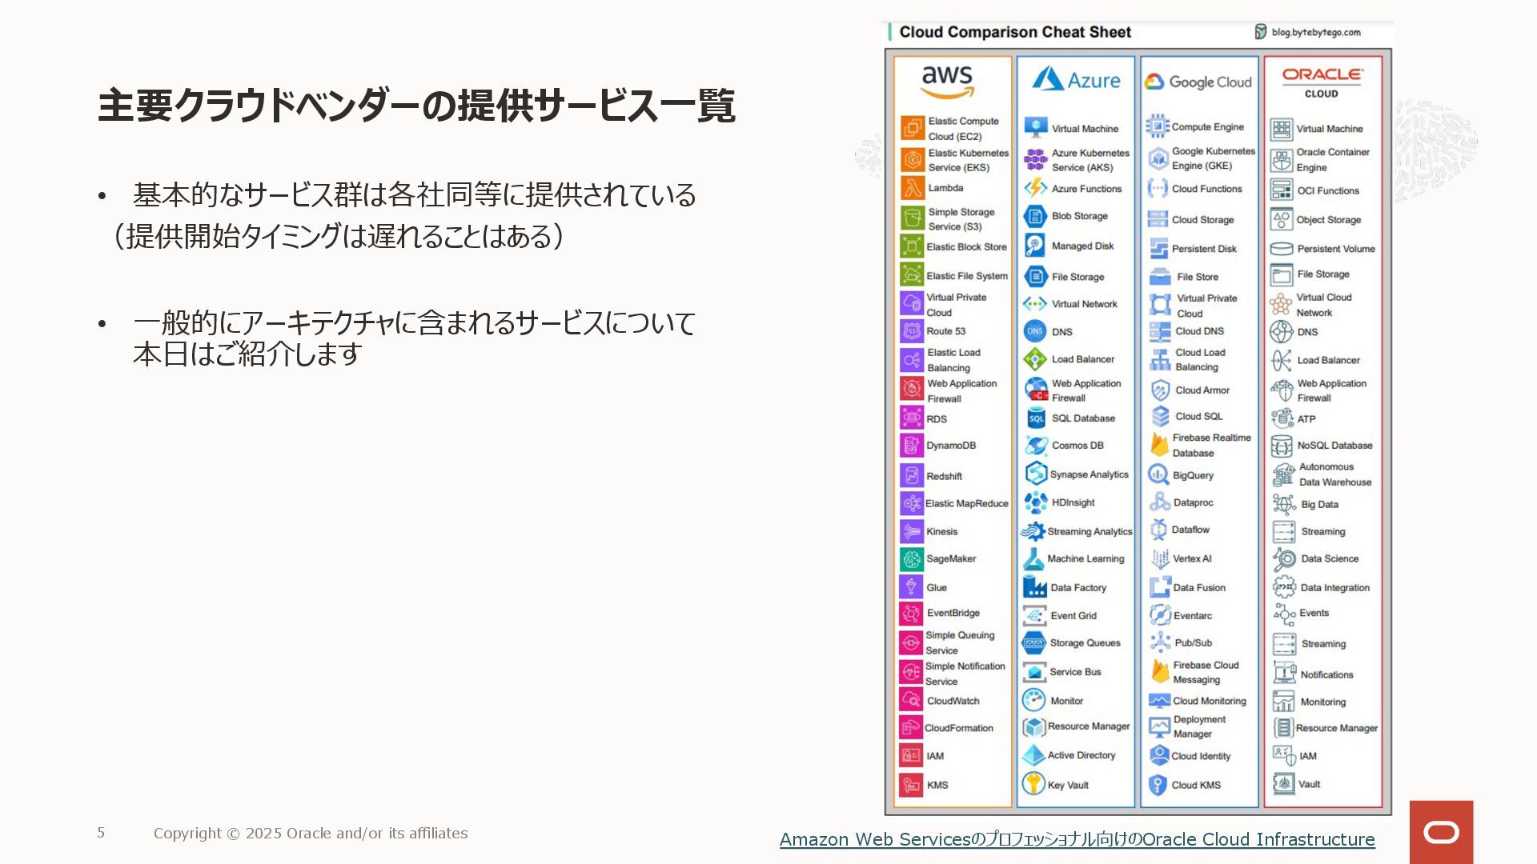Click the AWS SageMaker icon
This screenshot has height=864, width=1537.
coord(912,559)
